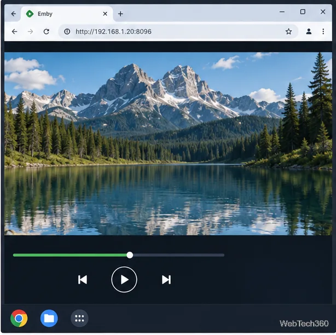Reload the Emby page
The image size is (336, 335).
tap(47, 32)
